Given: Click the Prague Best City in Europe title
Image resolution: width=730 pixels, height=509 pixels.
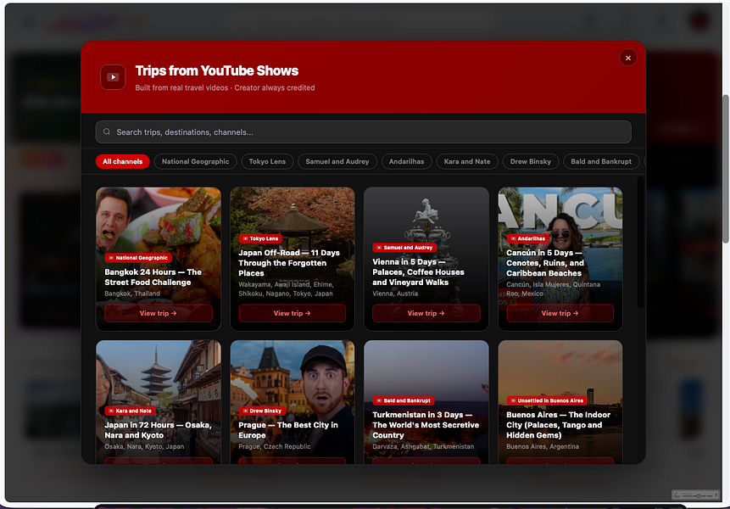Looking at the screenshot, I should pyautogui.click(x=288, y=430).
